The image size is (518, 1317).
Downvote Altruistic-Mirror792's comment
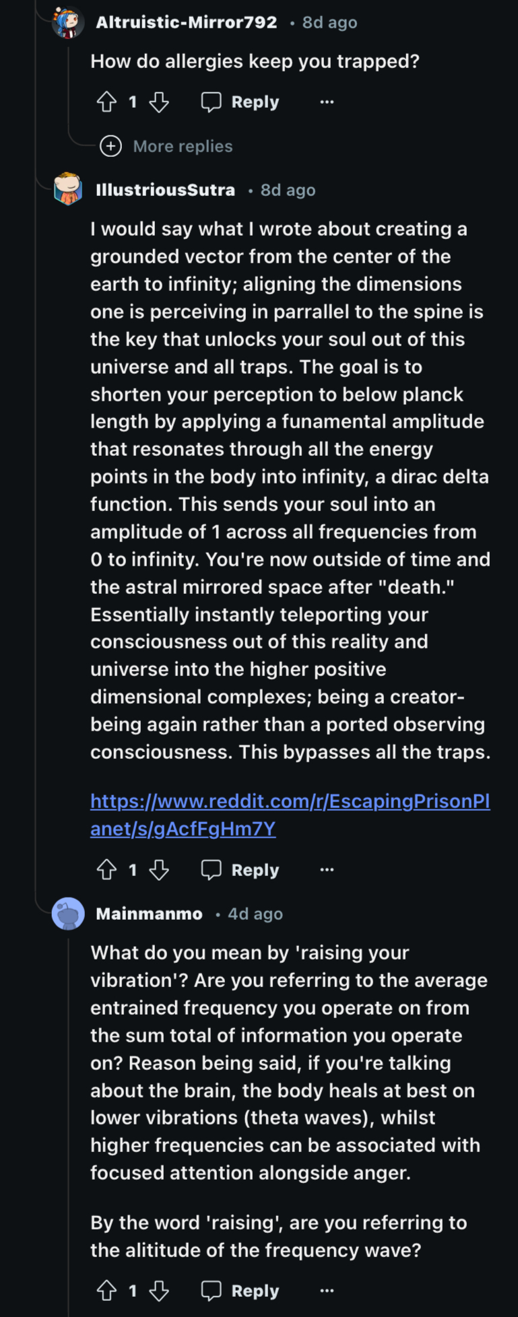point(159,102)
